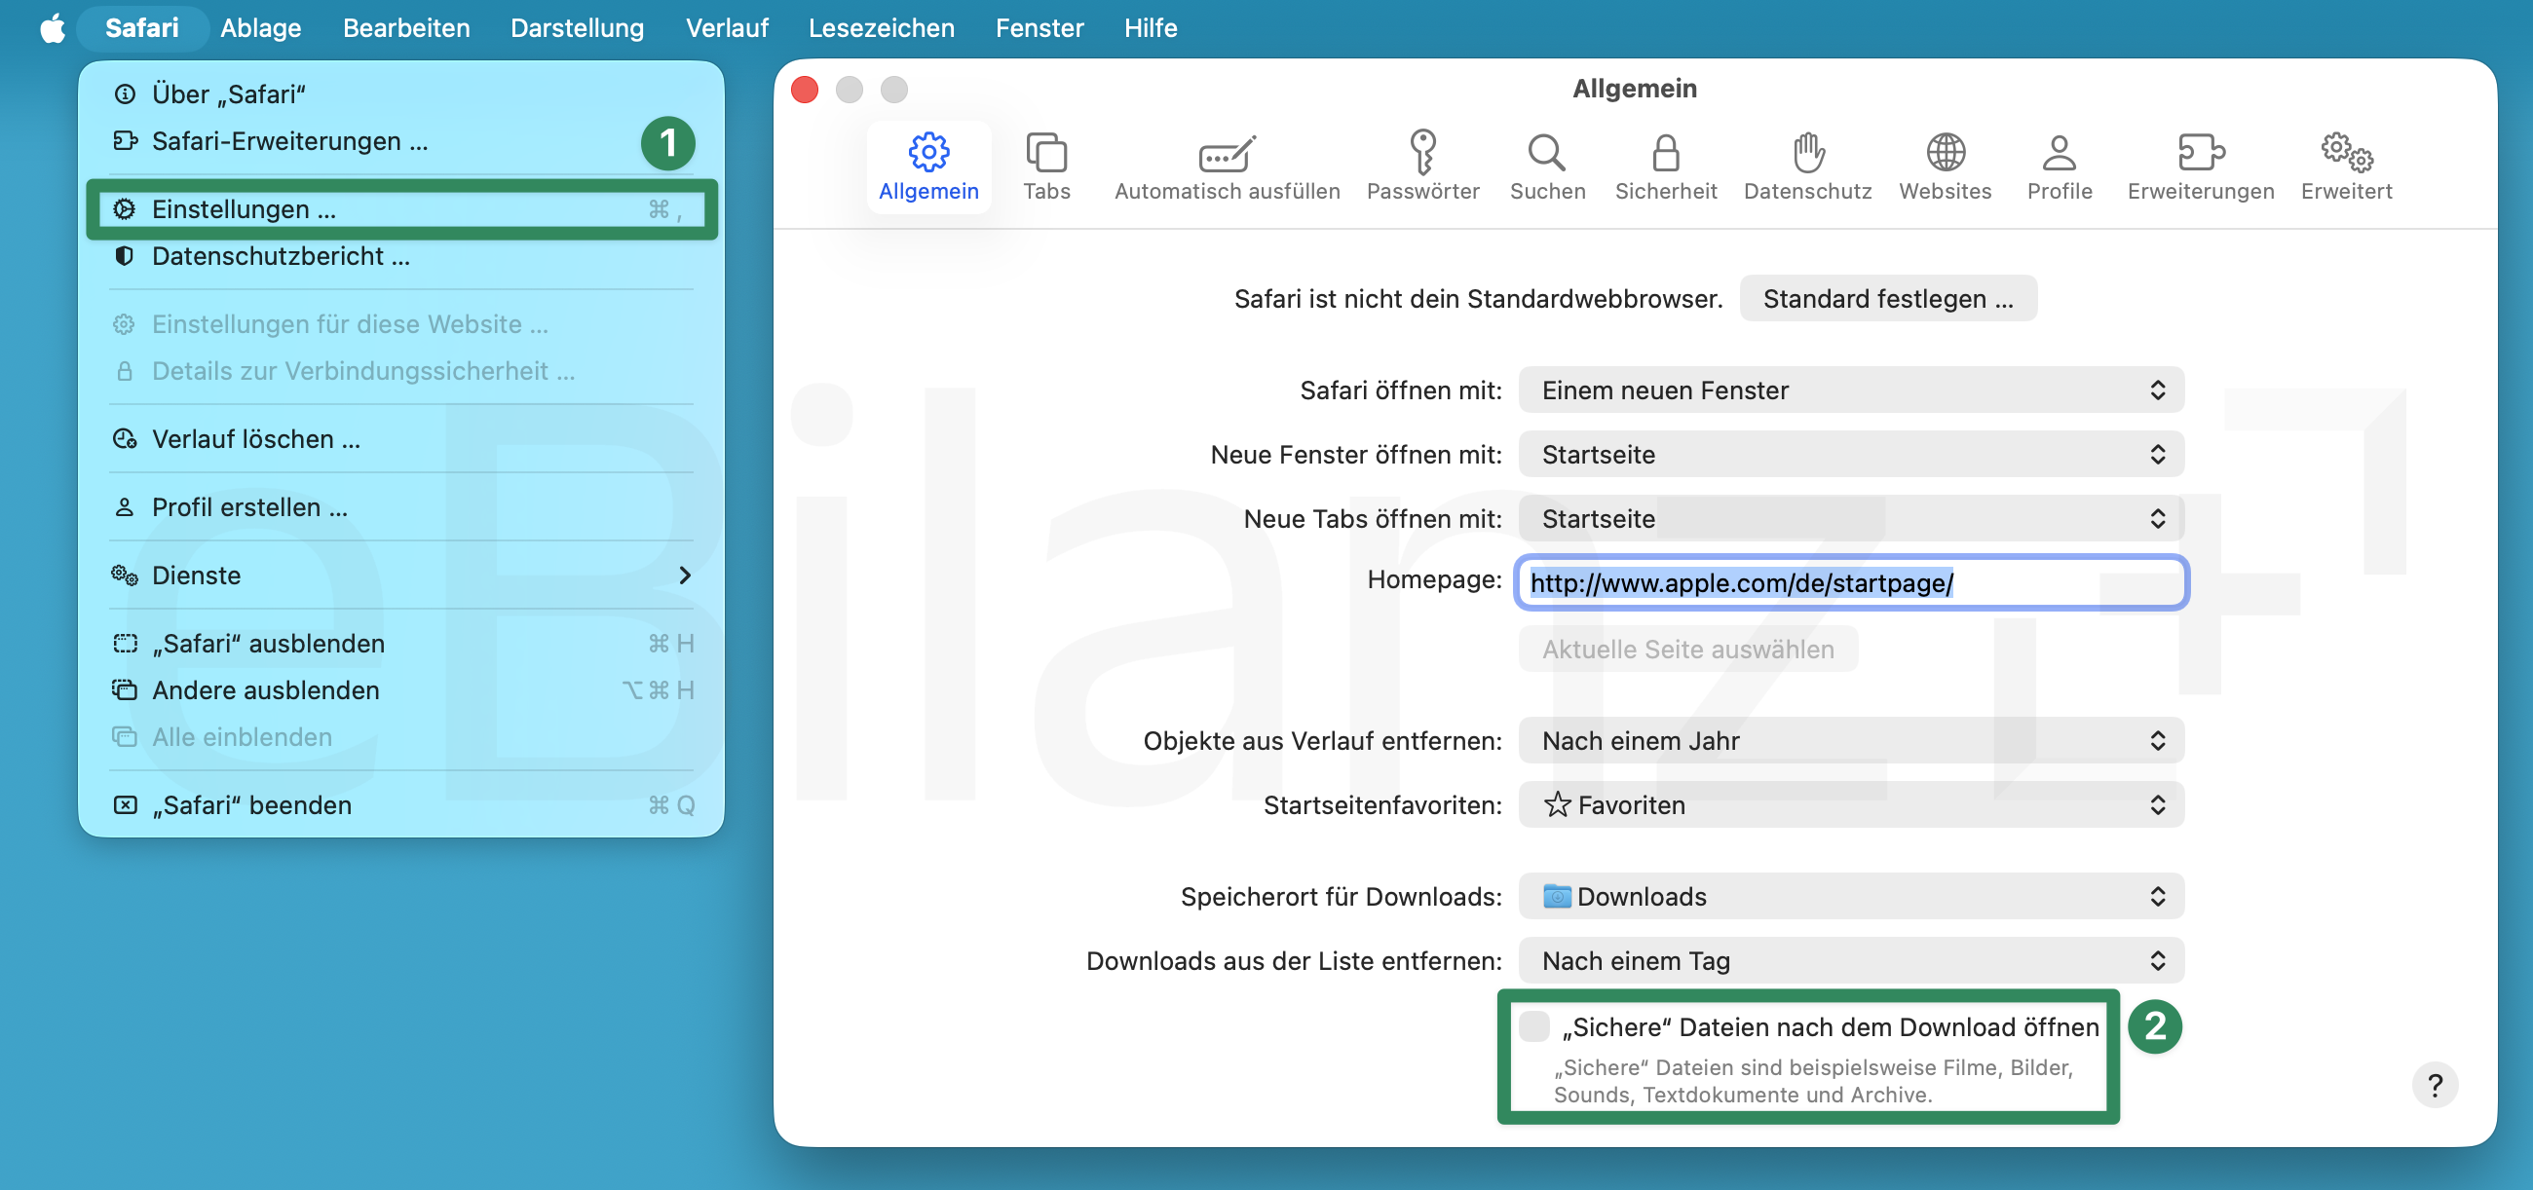Click the Standard festlegen … button

(1888, 299)
